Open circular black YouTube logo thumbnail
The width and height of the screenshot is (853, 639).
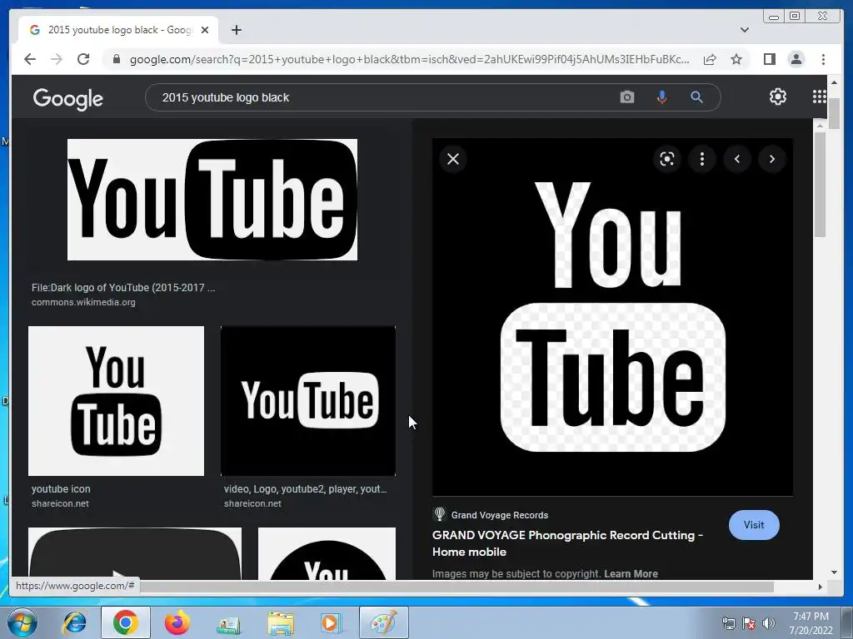[x=327, y=553]
